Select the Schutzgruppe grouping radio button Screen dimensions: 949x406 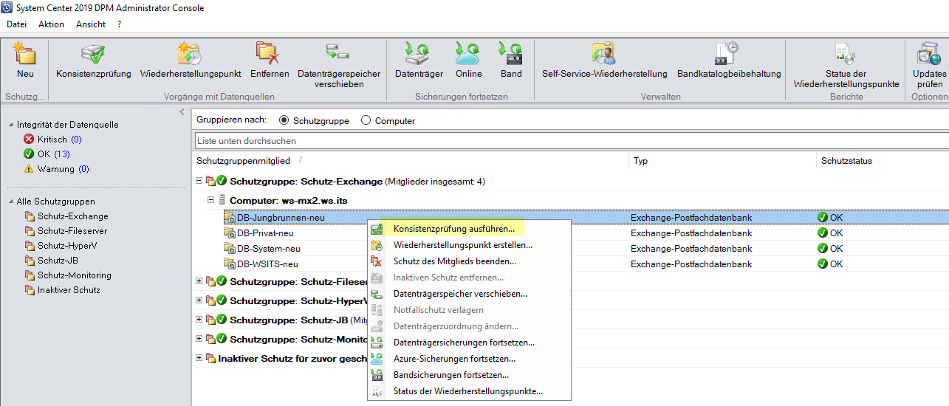pos(284,120)
